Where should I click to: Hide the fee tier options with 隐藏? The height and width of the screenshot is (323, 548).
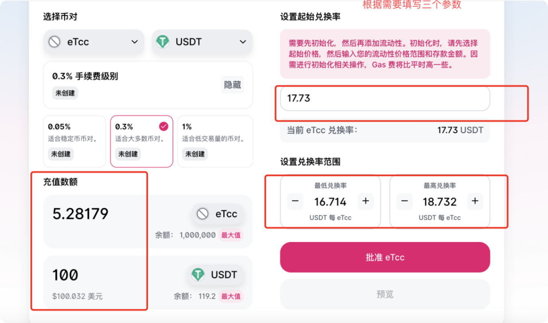click(x=232, y=85)
